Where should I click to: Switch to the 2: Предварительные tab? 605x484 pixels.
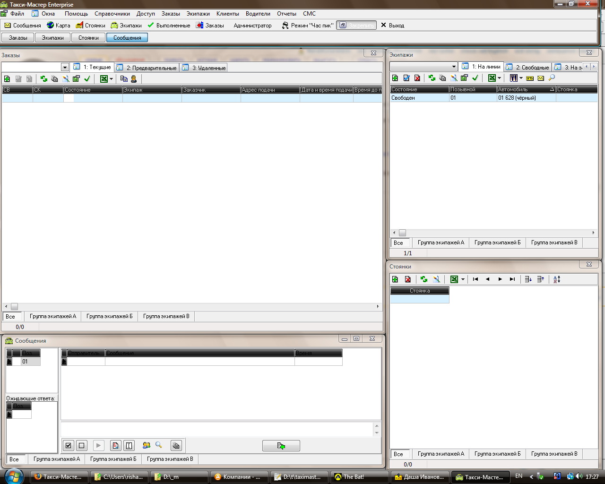coord(147,68)
